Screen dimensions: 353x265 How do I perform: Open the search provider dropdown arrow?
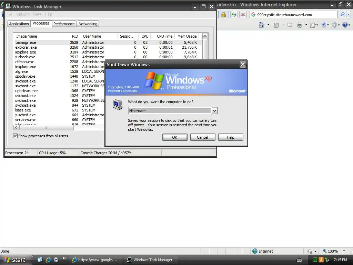tap(349, 14)
